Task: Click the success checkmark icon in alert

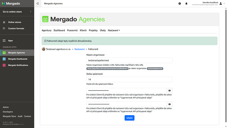Action: pos(45,41)
